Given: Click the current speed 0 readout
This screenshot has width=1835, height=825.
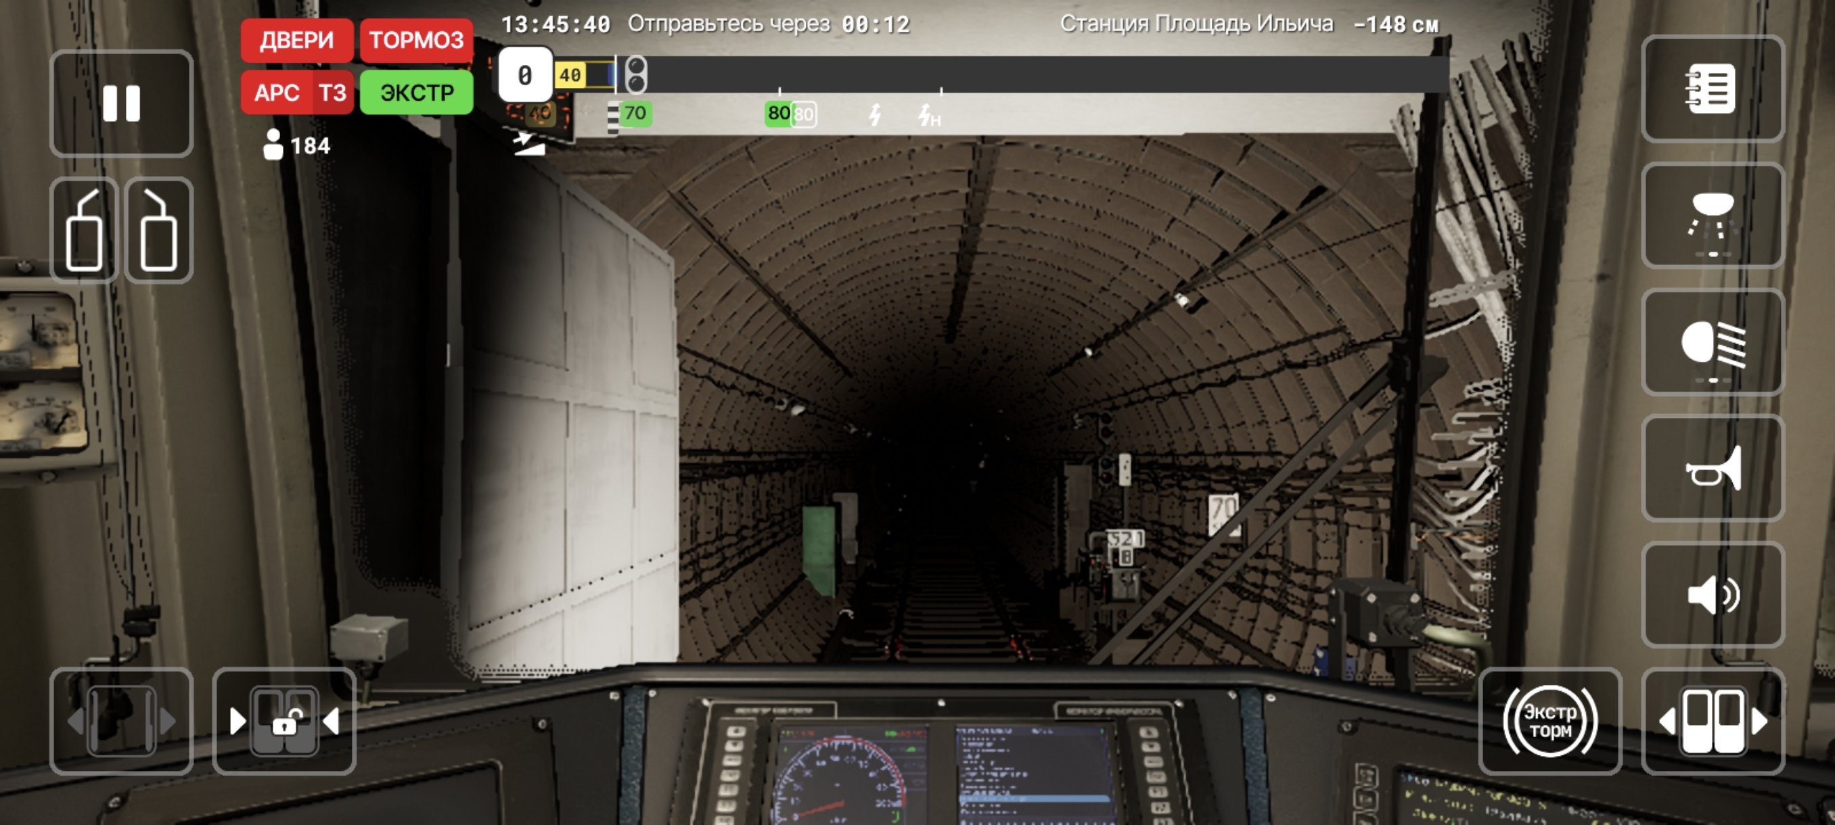Looking at the screenshot, I should (x=525, y=75).
